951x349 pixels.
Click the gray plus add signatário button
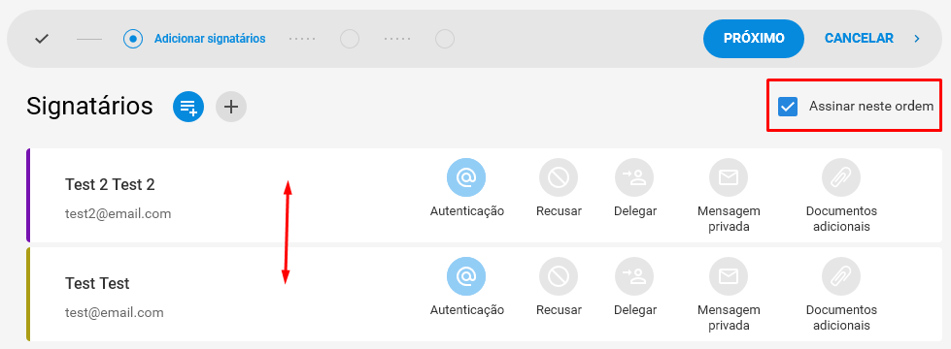click(231, 107)
